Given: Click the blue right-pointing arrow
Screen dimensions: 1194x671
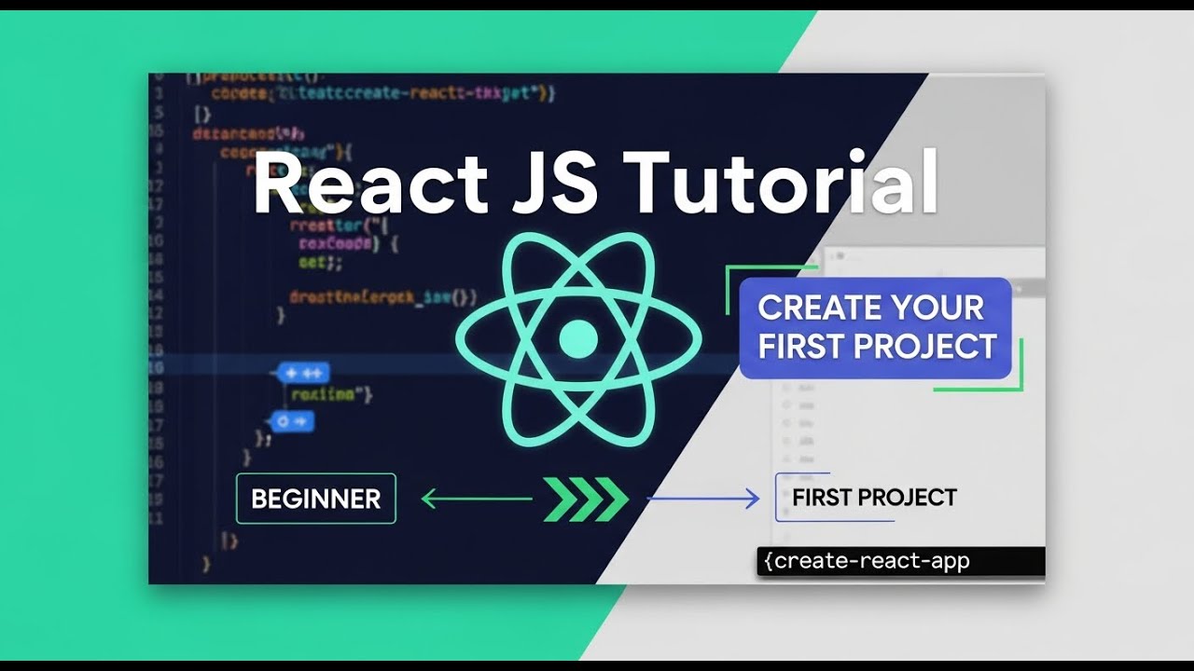Looking at the screenshot, I should pos(703,500).
